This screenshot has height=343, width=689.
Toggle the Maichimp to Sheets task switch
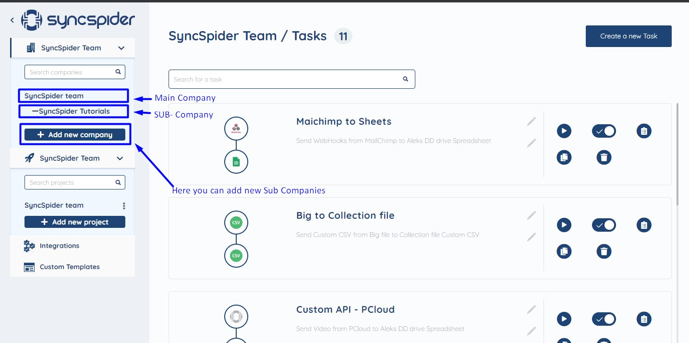[604, 131]
